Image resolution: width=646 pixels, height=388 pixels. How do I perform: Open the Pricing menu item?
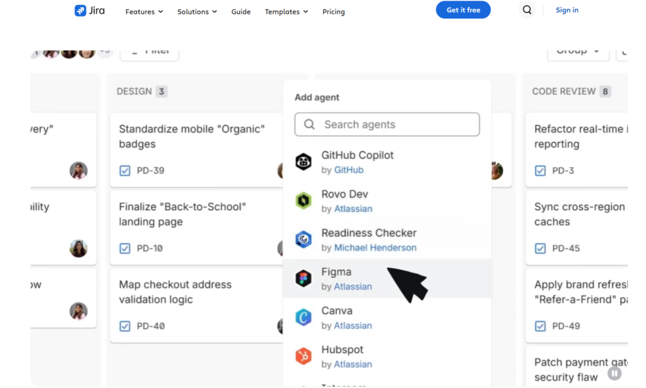(334, 11)
